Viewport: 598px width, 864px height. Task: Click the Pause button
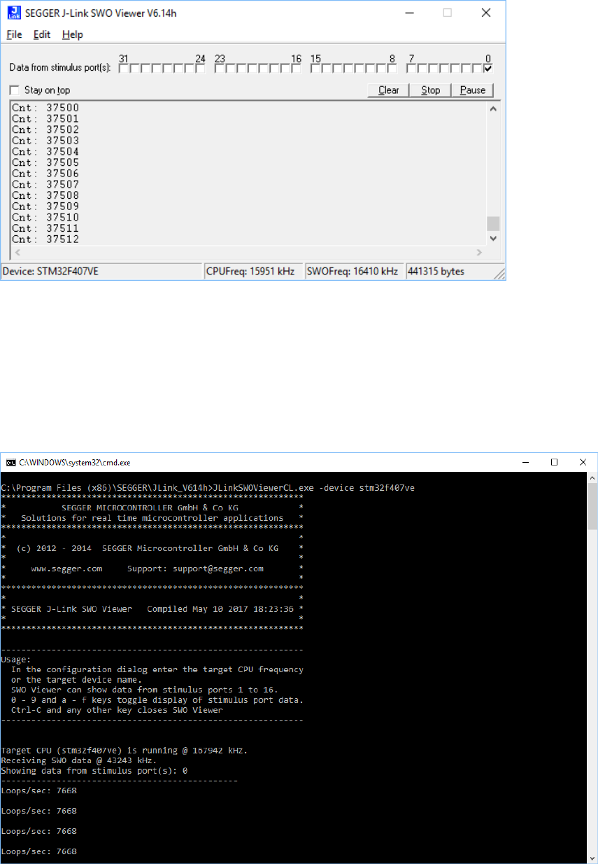[x=473, y=90]
